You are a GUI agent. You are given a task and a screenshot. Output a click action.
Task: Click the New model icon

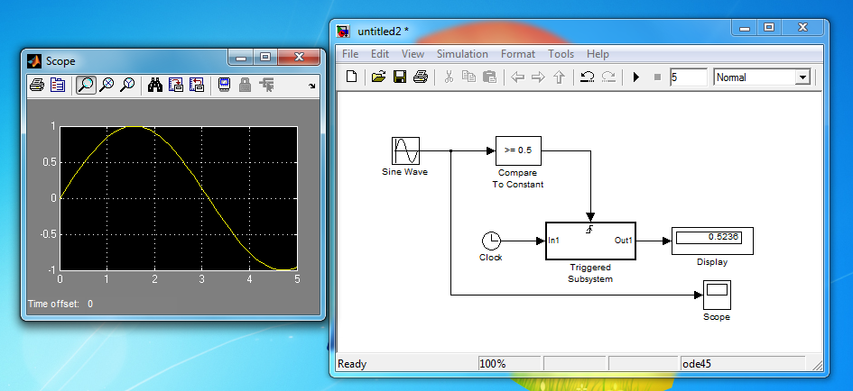pos(352,77)
